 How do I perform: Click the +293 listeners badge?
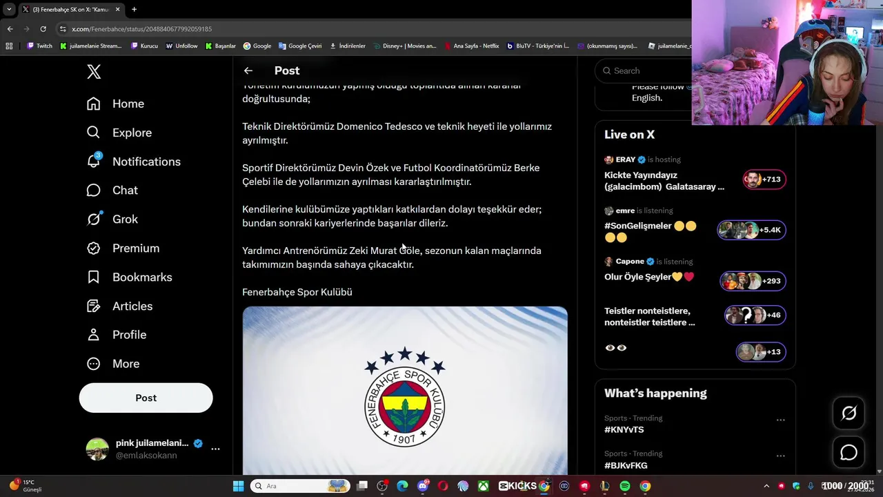753,281
